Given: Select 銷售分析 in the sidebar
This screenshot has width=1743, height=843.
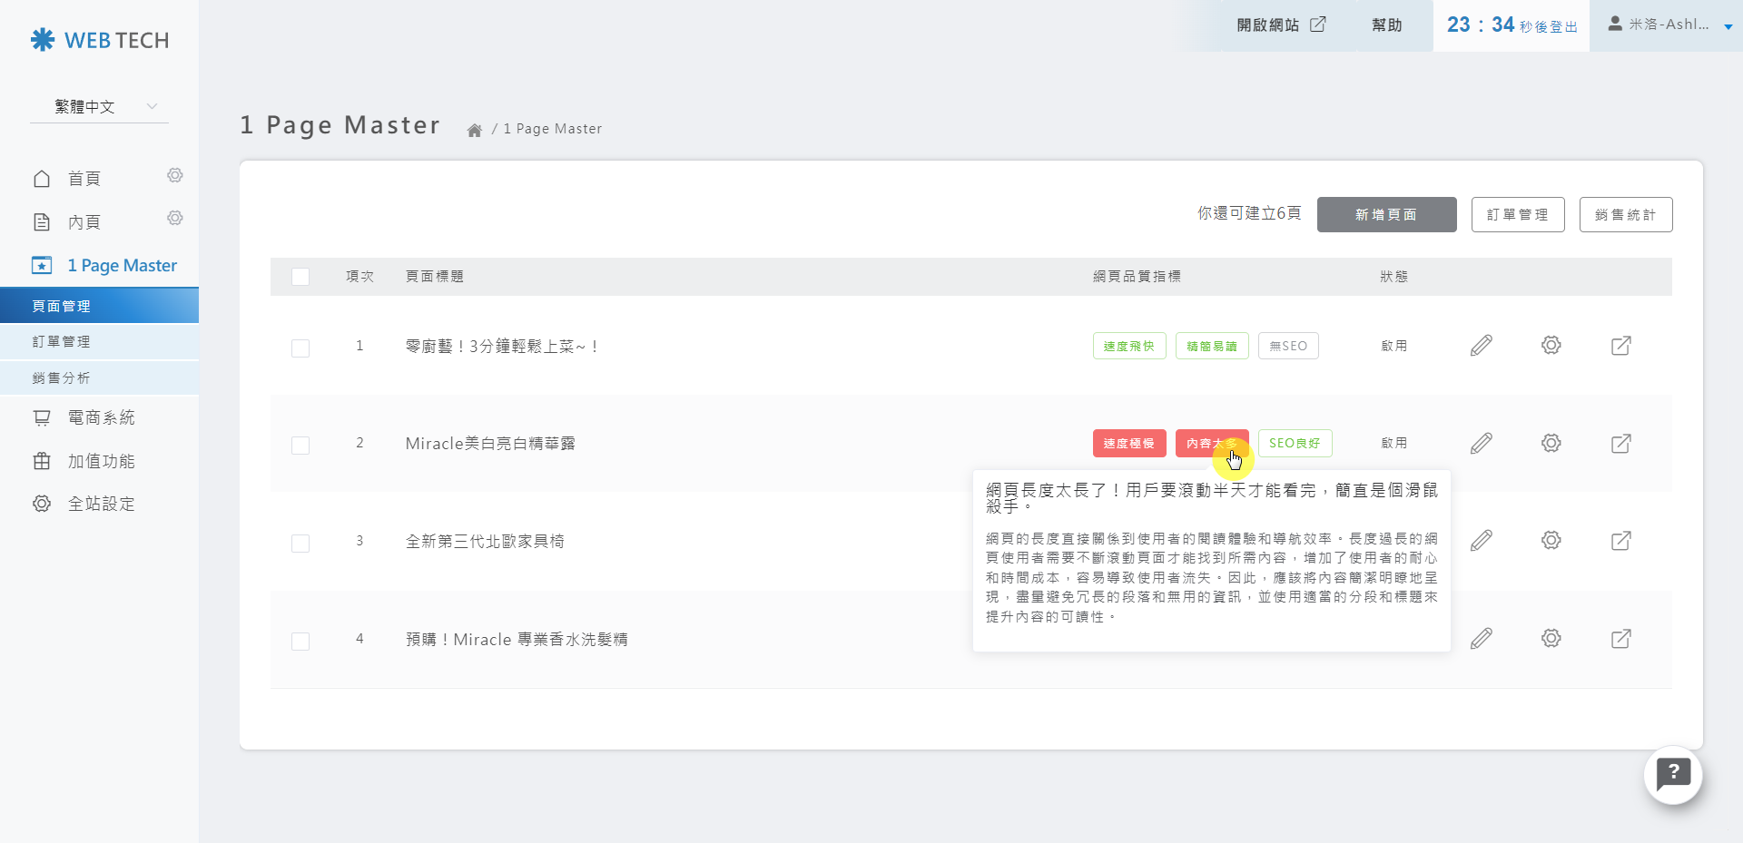Looking at the screenshot, I should pos(62,378).
